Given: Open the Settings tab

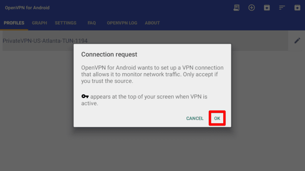Looking at the screenshot, I should pos(66,23).
